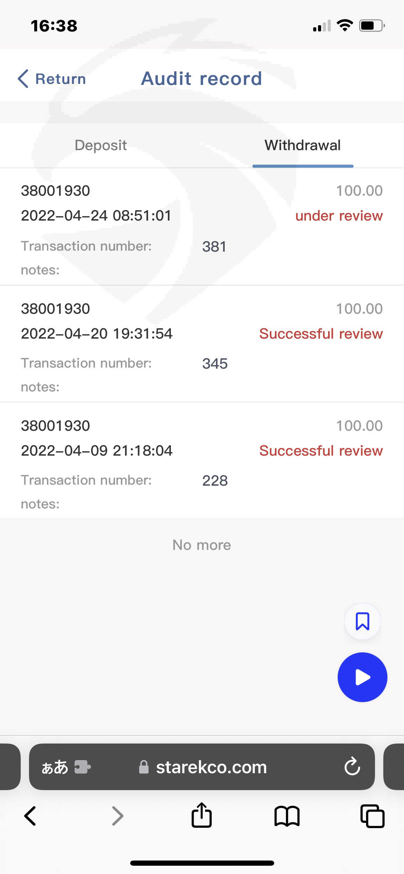Tap the Audit record page title

[x=202, y=79]
